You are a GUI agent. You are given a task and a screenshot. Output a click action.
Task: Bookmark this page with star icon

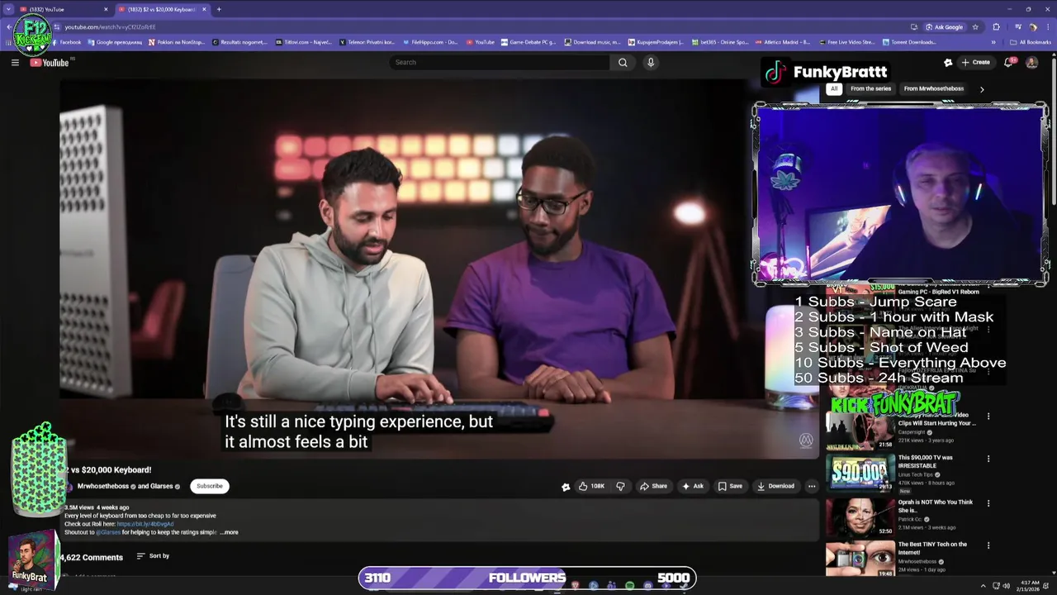975,27
